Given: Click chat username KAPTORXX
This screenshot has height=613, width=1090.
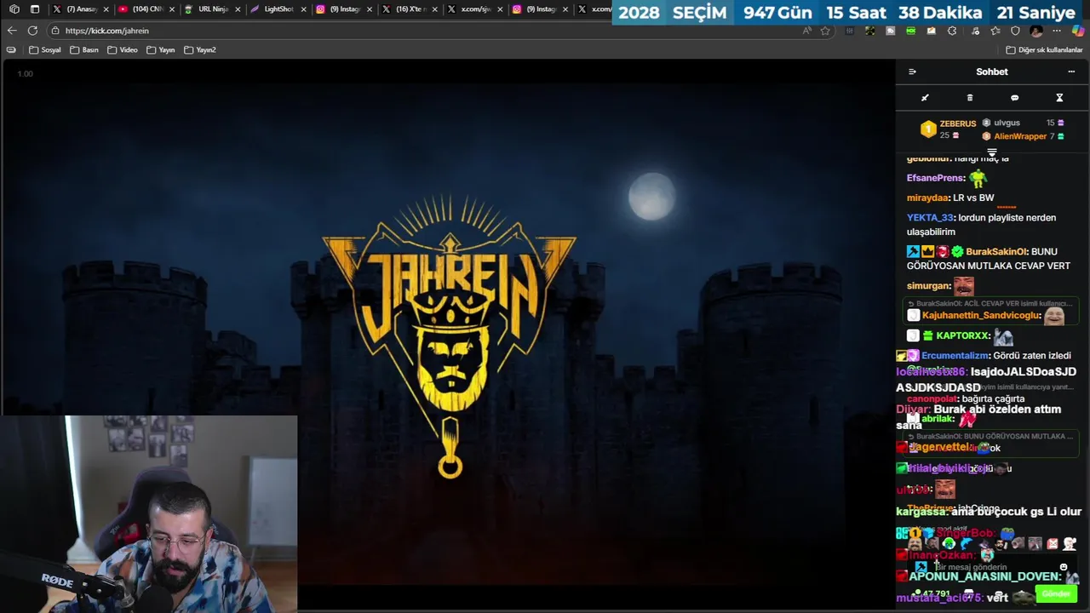Looking at the screenshot, I should [963, 336].
